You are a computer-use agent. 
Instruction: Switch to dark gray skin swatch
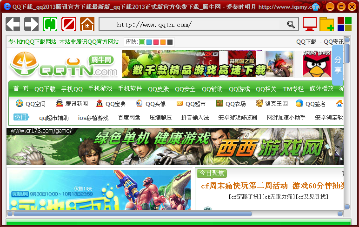click(170, 42)
